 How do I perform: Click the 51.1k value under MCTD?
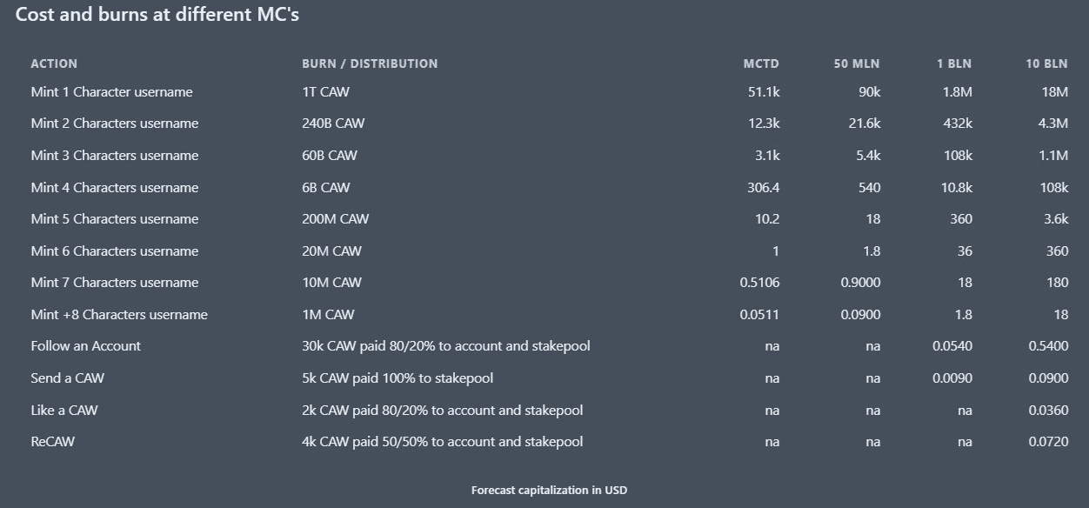click(764, 92)
